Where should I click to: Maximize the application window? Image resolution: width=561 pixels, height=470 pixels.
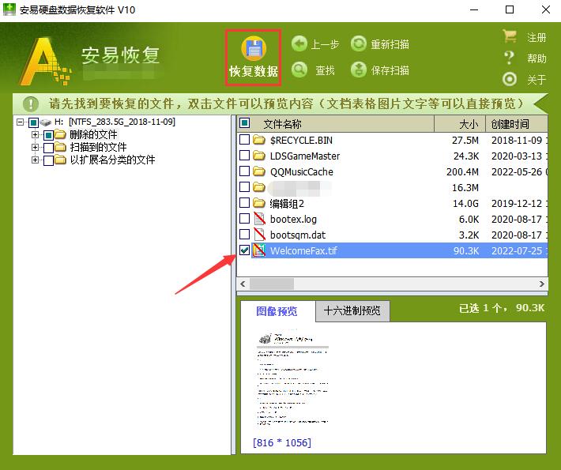coord(510,9)
